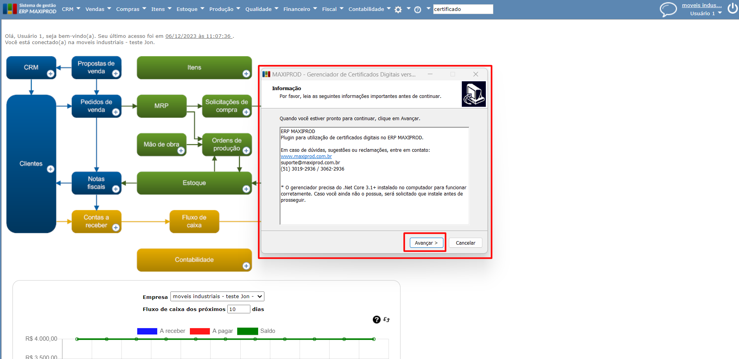
Task: Click the suporte@maxiprod.com.br email text
Action: [310, 163]
